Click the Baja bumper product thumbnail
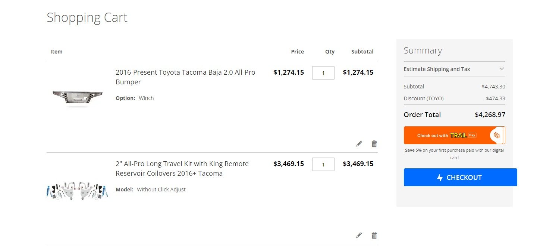The height and width of the screenshot is (246, 559). click(77, 98)
